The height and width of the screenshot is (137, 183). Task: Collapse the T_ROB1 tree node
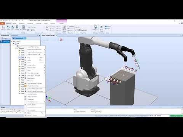tap(12, 41)
